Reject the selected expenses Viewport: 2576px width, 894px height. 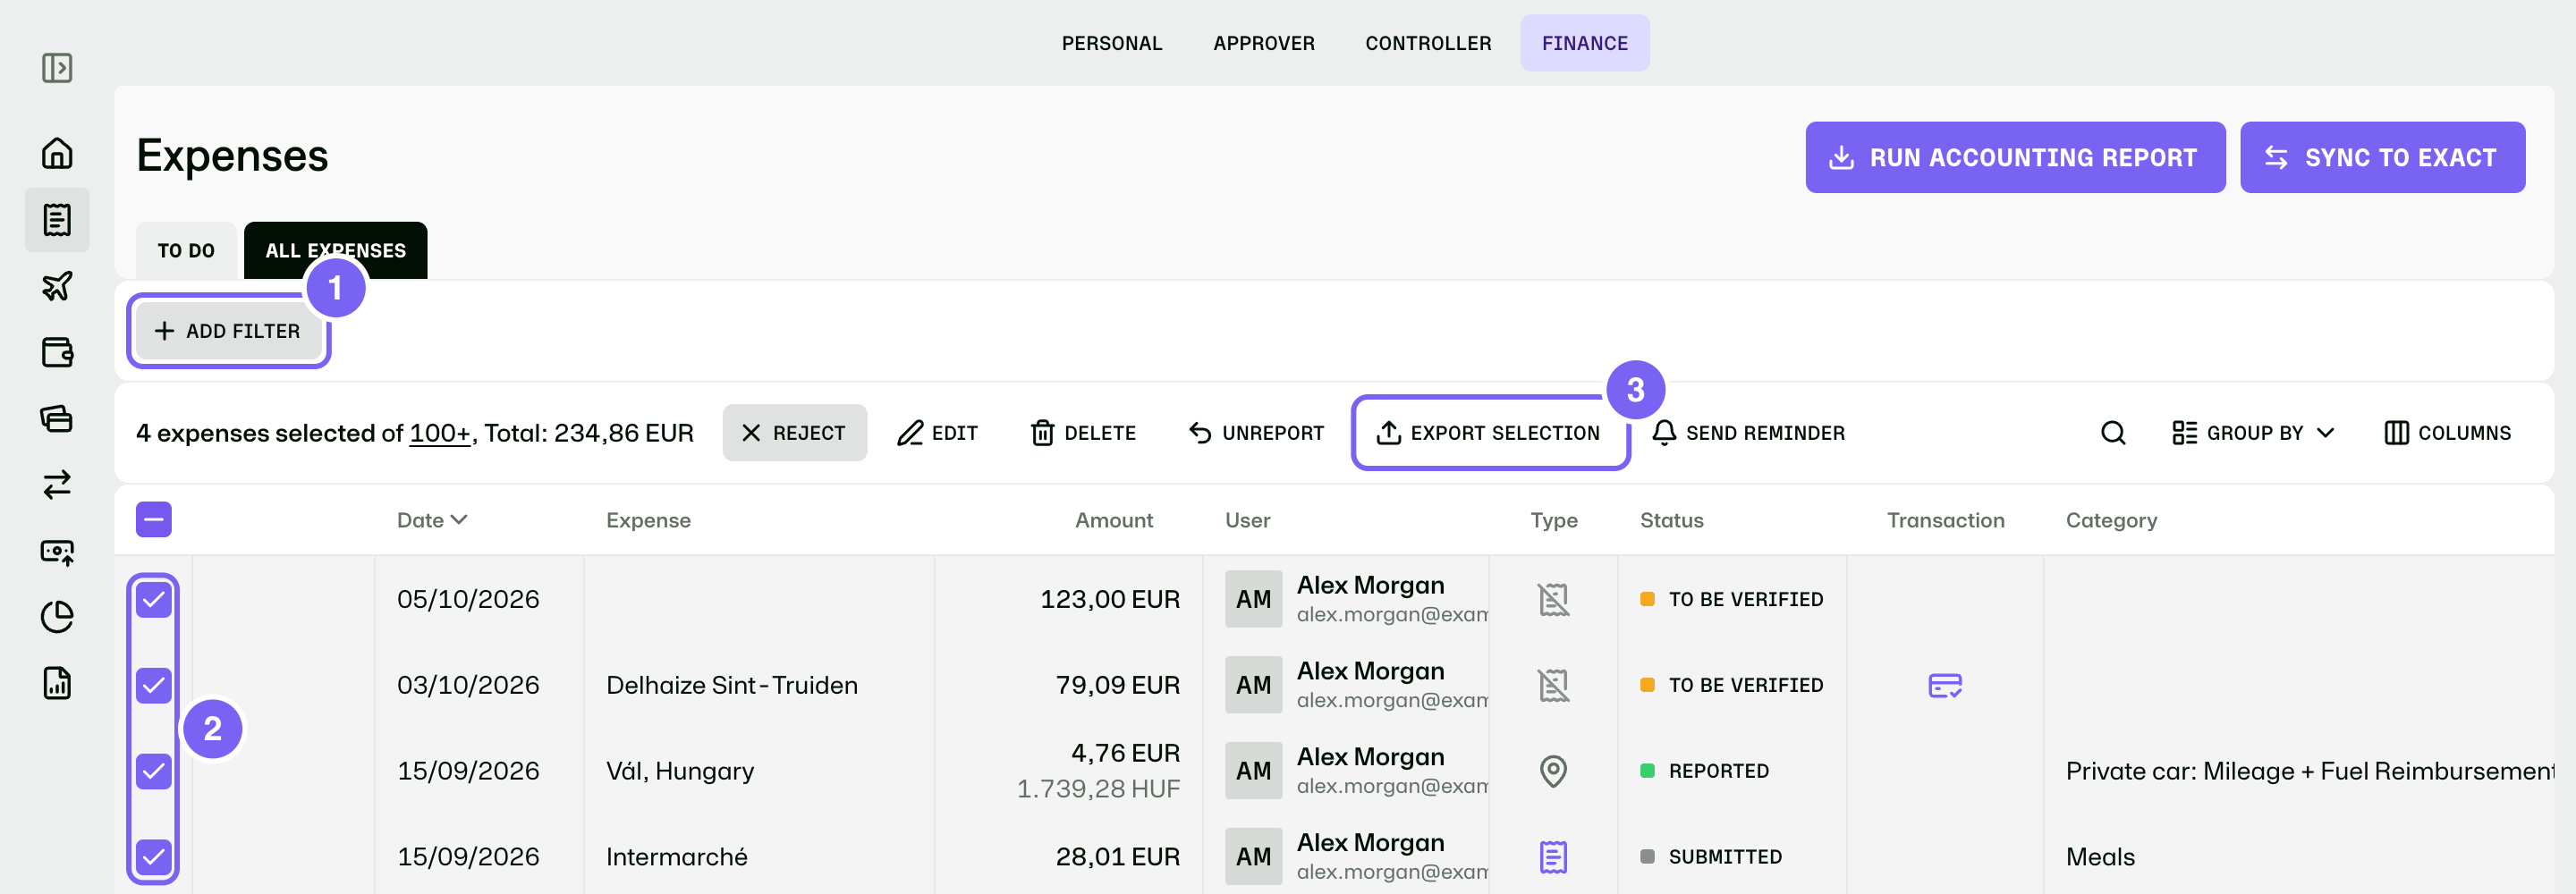coord(794,433)
